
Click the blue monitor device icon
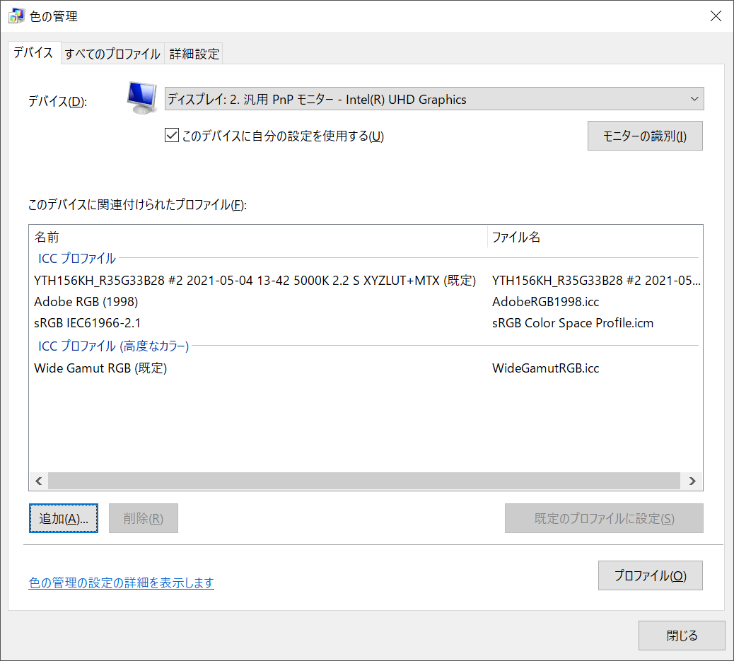click(x=139, y=98)
